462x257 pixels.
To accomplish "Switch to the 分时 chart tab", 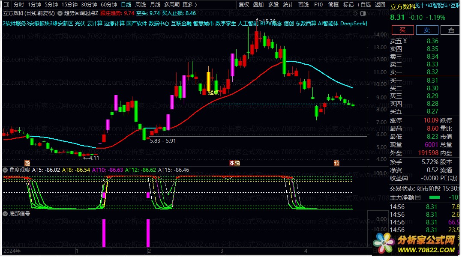I will [18, 4].
